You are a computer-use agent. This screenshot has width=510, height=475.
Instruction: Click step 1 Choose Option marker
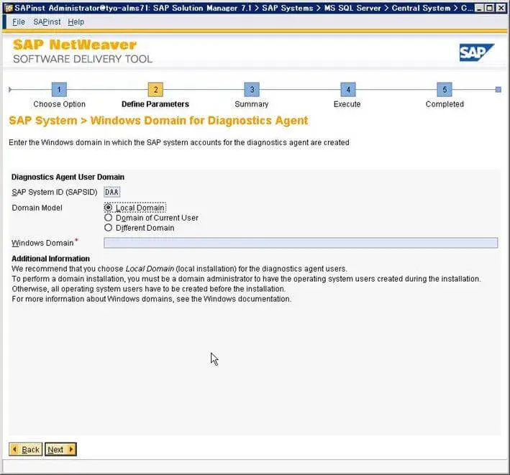[x=59, y=89]
